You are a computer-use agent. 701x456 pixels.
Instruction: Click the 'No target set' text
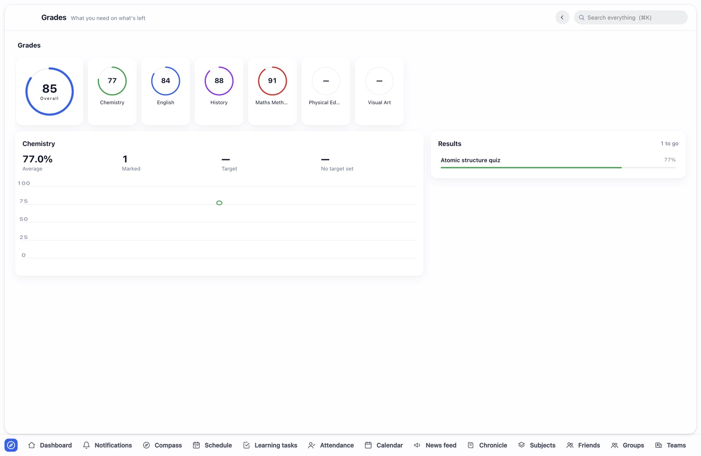pyautogui.click(x=337, y=168)
